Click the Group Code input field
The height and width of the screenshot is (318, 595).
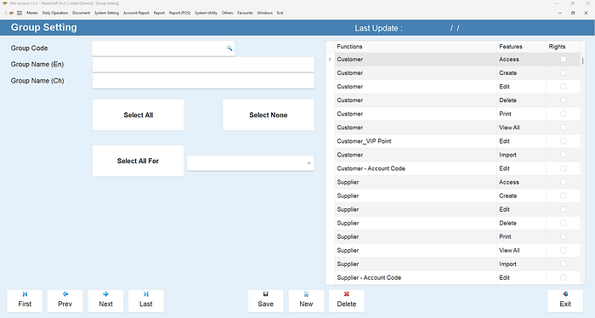point(163,48)
